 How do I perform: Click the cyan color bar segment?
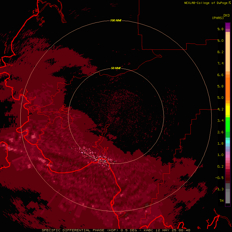click(228, 142)
